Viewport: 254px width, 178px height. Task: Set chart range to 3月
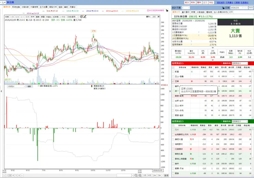coord(145,175)
